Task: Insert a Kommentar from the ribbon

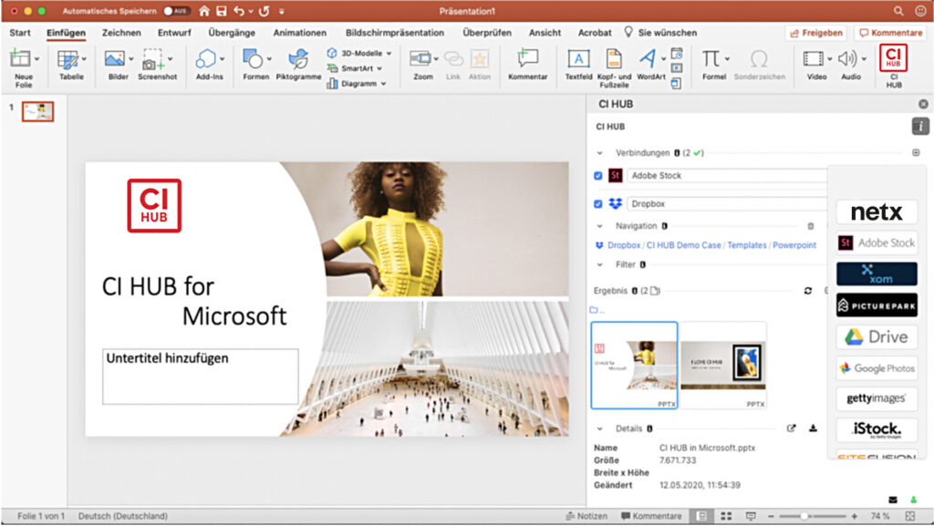Action: [x=528, y=59]
